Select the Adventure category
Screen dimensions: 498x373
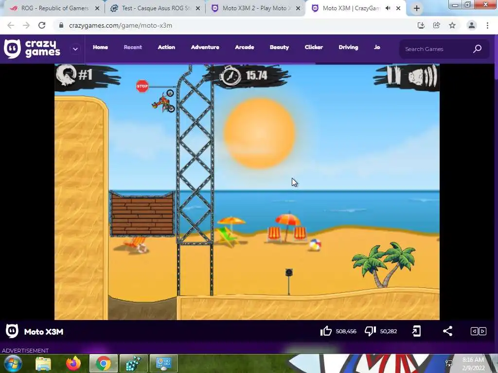[x=205, y=47]
